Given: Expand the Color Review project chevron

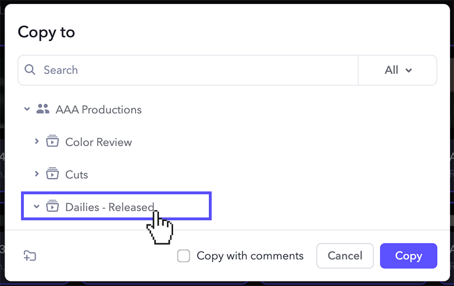Looking at the screenshot, I should tap(36, 142).
